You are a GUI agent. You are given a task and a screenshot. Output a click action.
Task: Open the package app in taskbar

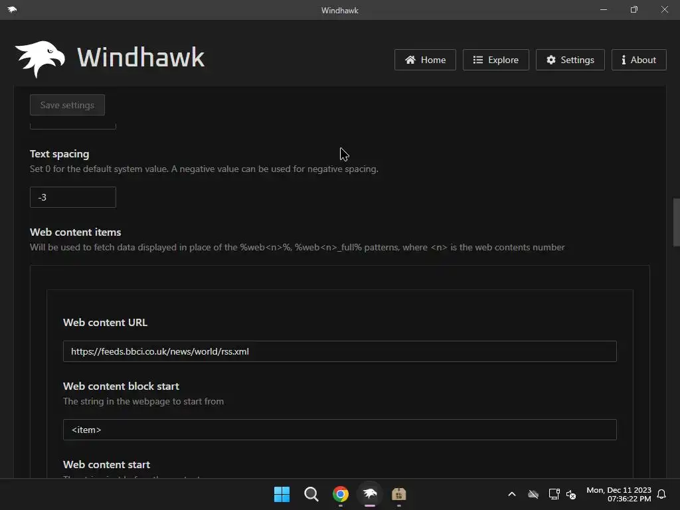tap(398, 494)
